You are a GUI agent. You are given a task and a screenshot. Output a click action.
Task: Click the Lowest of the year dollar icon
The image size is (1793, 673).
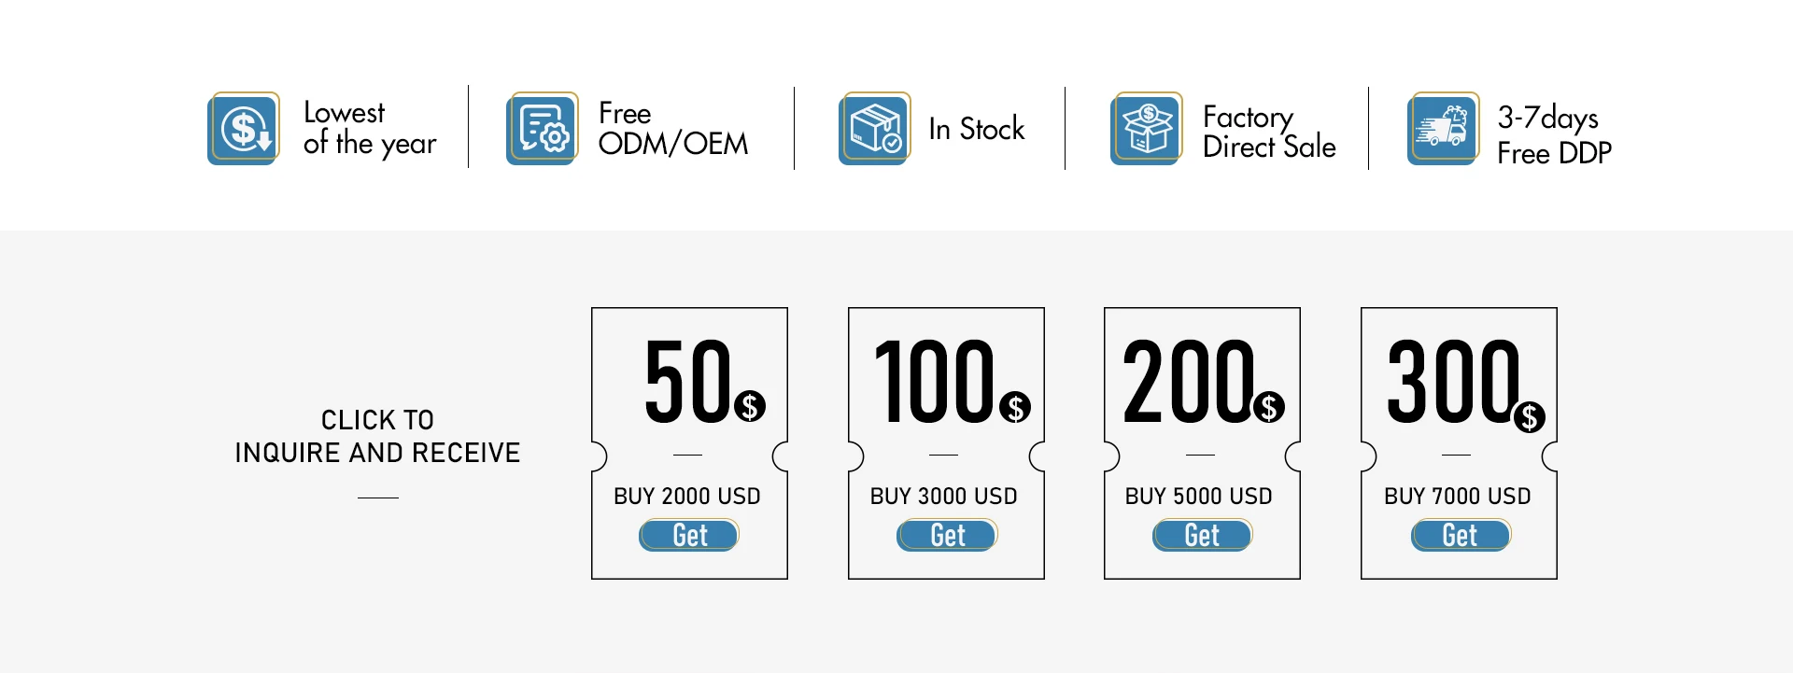click(x=243, y=129)
